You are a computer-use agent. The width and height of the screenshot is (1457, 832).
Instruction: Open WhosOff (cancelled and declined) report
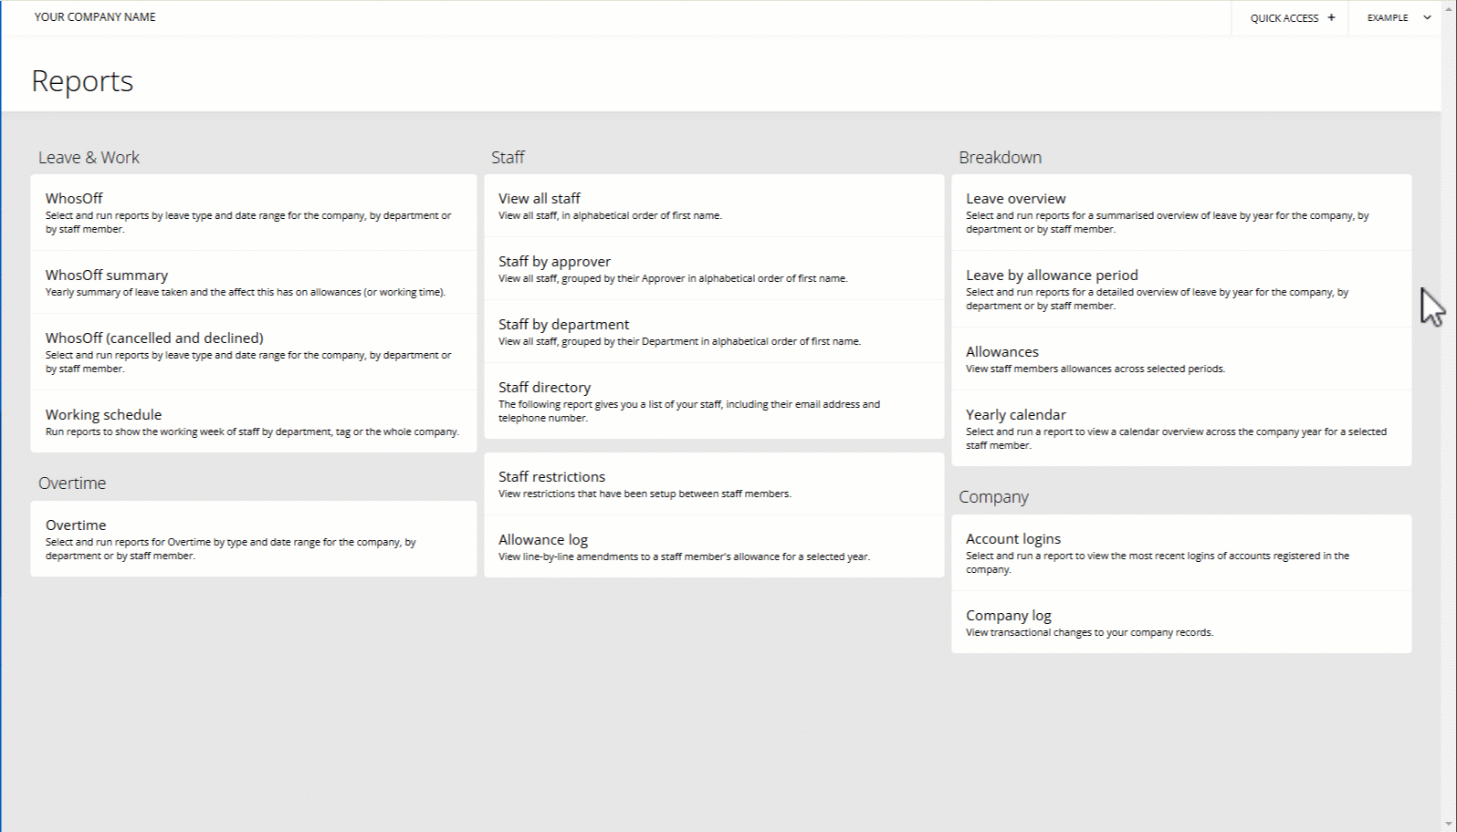click(254, 352)
